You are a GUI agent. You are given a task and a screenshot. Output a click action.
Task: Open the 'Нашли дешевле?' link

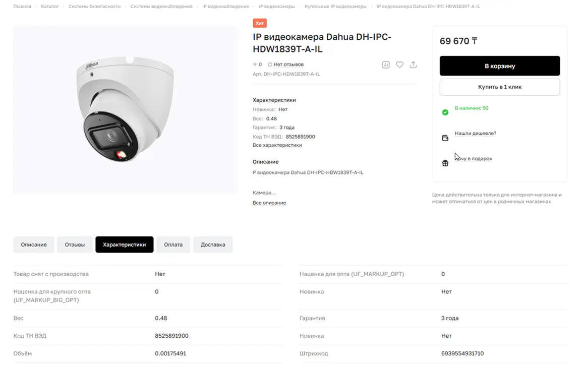point(475,134)
